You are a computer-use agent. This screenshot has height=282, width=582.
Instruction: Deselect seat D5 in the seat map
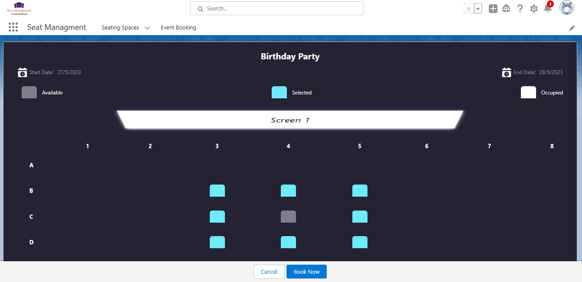pos(360,242)
